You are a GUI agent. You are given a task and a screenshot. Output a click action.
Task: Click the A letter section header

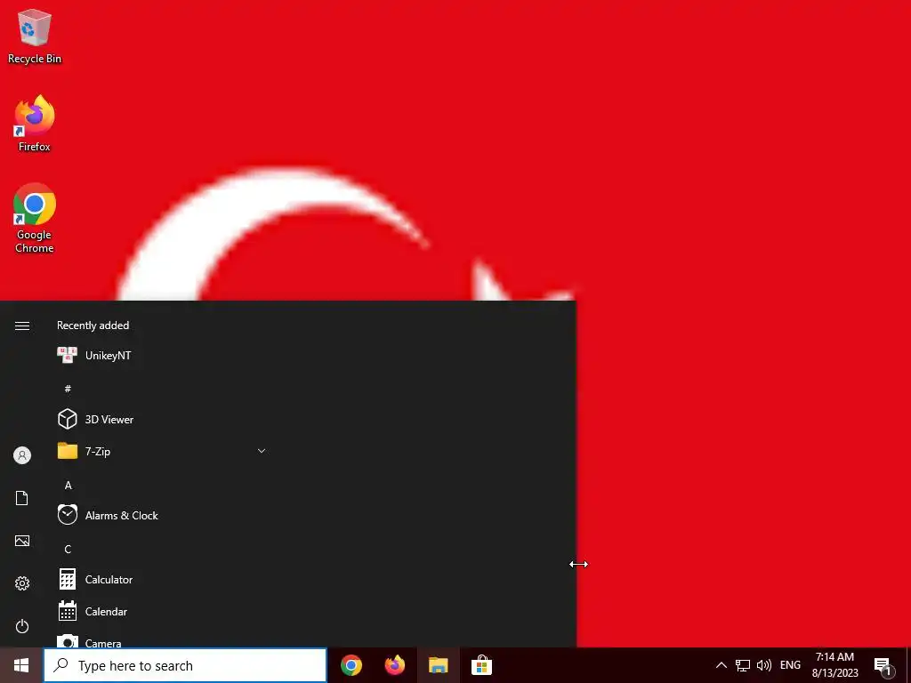click(x=68, y=485)
